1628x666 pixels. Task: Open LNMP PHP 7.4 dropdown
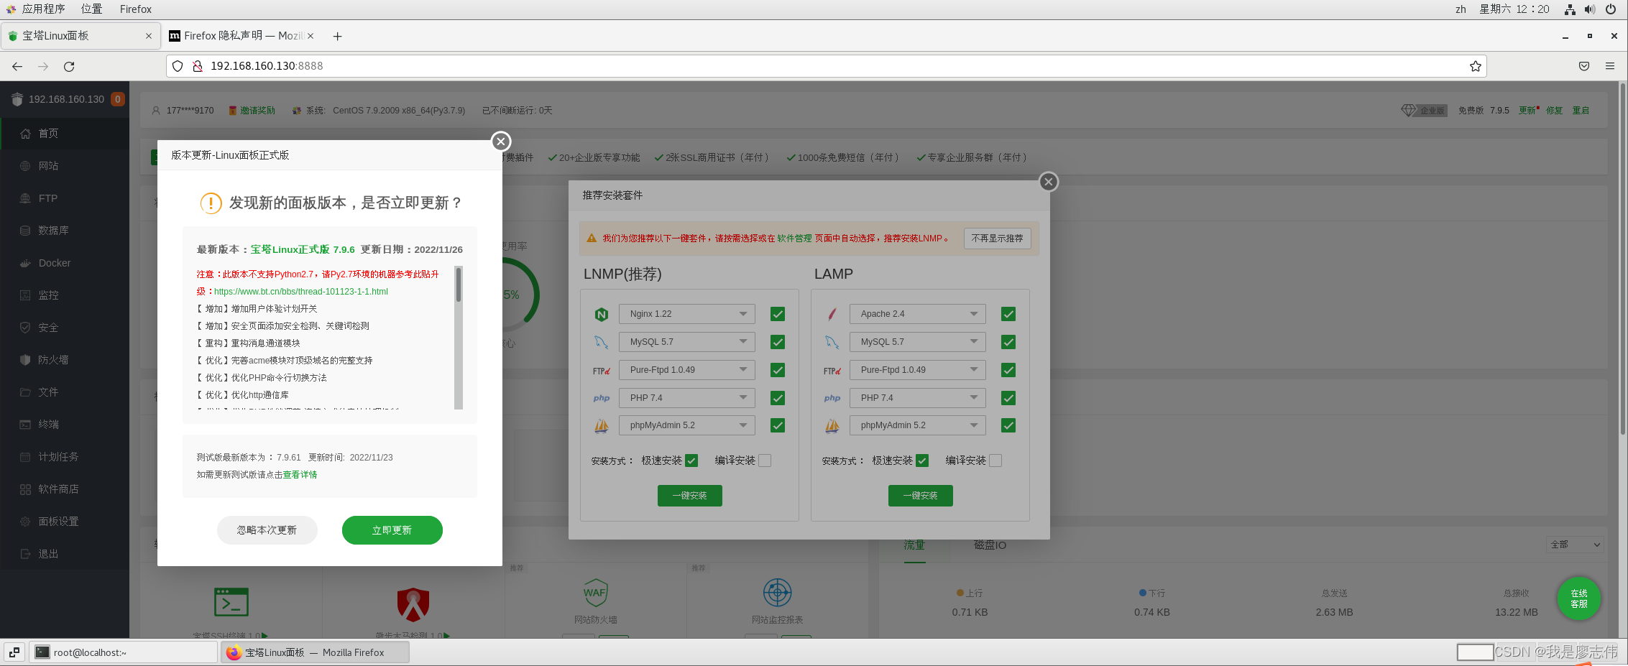point(687,398)
